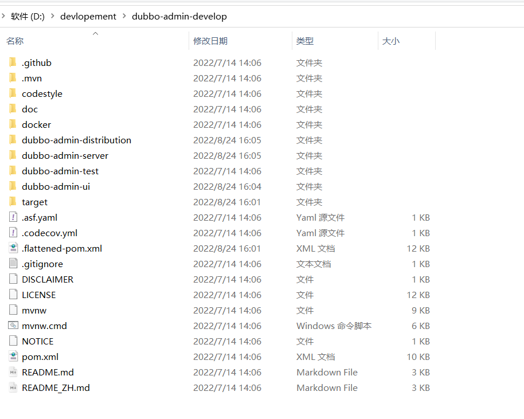Sort by 类型 column header
Screen dimensions: 524x419
click(x=305, y=41)
